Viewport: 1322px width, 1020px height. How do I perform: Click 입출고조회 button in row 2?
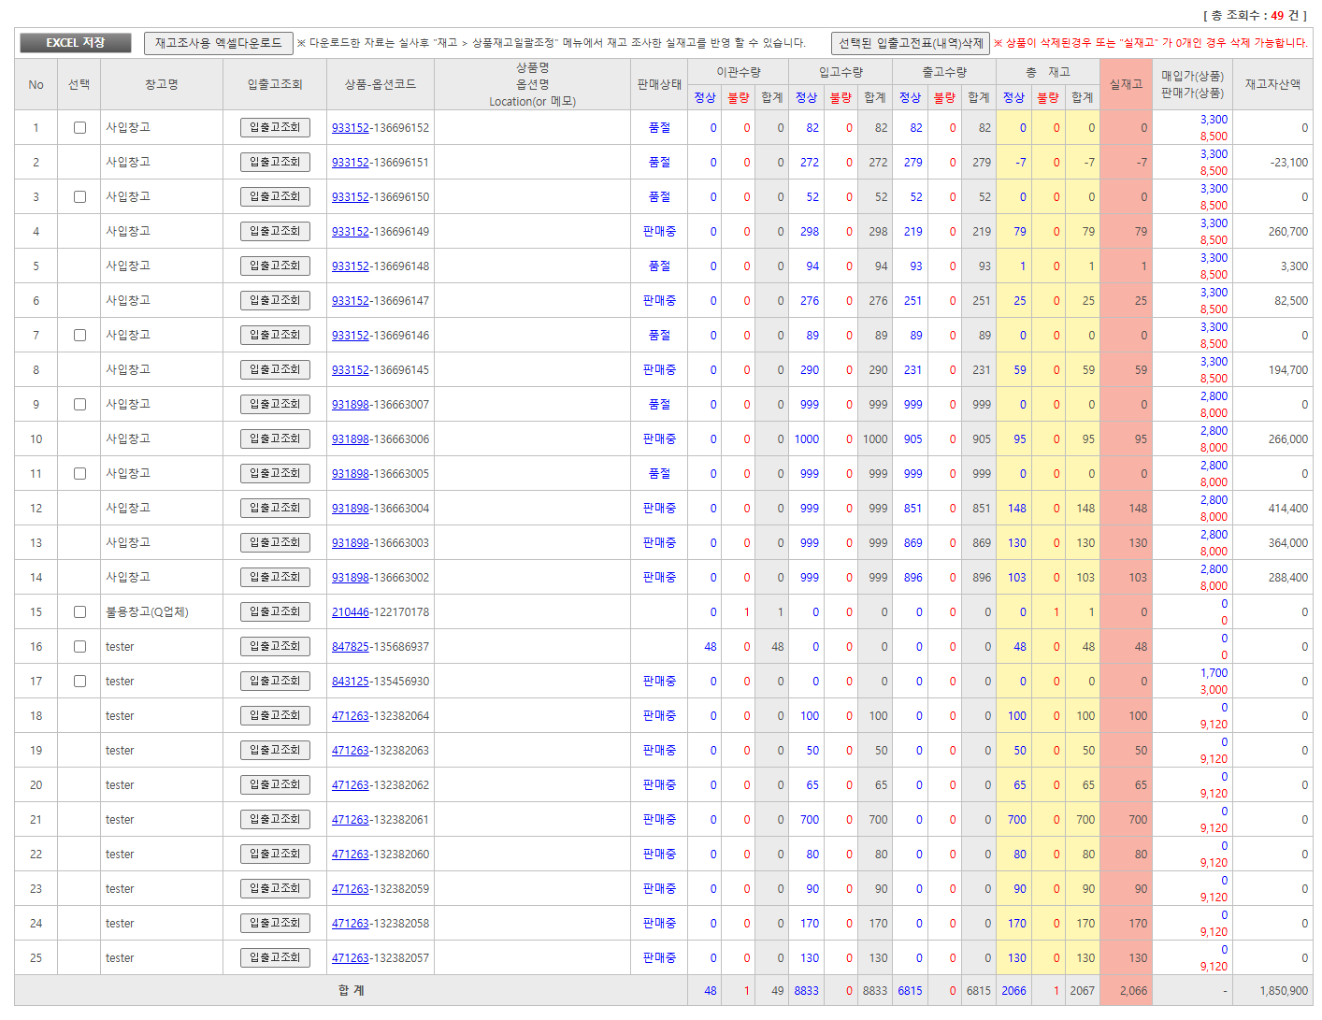(x=275, y=162)
